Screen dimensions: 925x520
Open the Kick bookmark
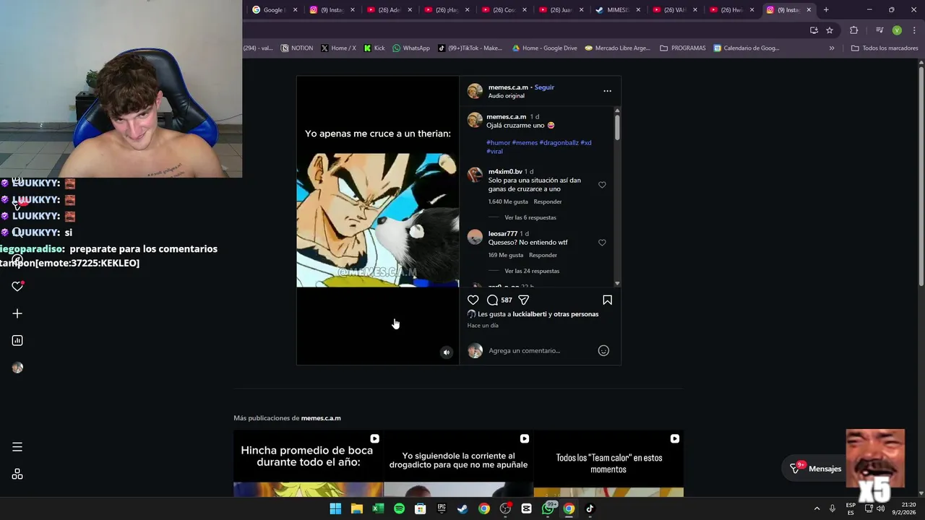pos(374,48)
